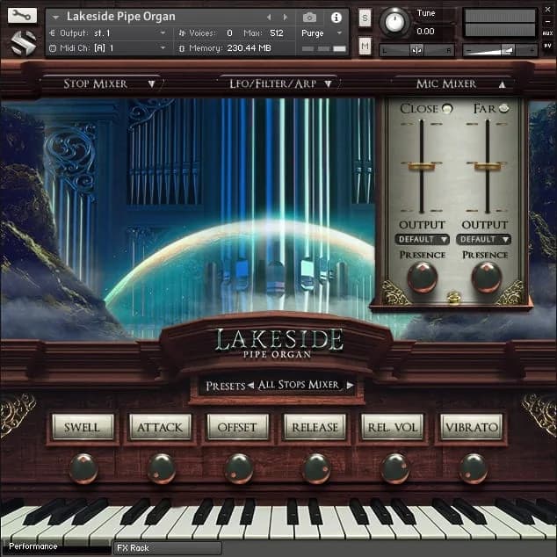
Task: Close the instrument with X icon
Action: pos(547,10)
